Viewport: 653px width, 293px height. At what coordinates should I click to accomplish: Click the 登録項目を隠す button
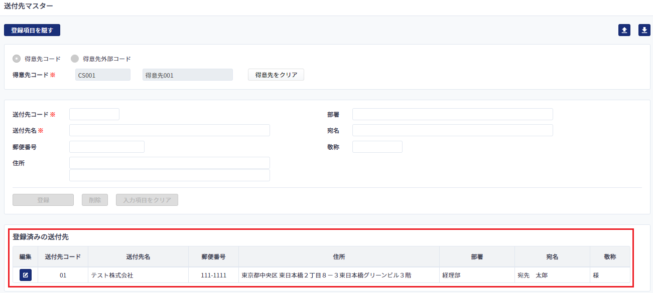coord(32,30)
